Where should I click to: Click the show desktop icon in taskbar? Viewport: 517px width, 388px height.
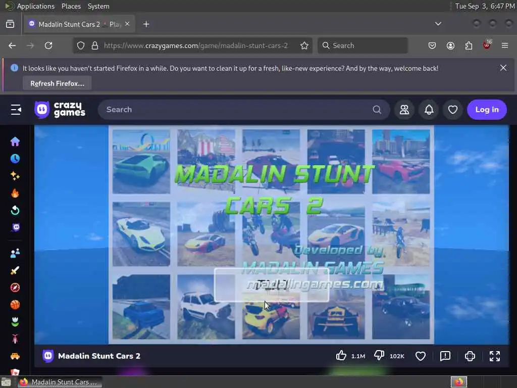(6, 382)
